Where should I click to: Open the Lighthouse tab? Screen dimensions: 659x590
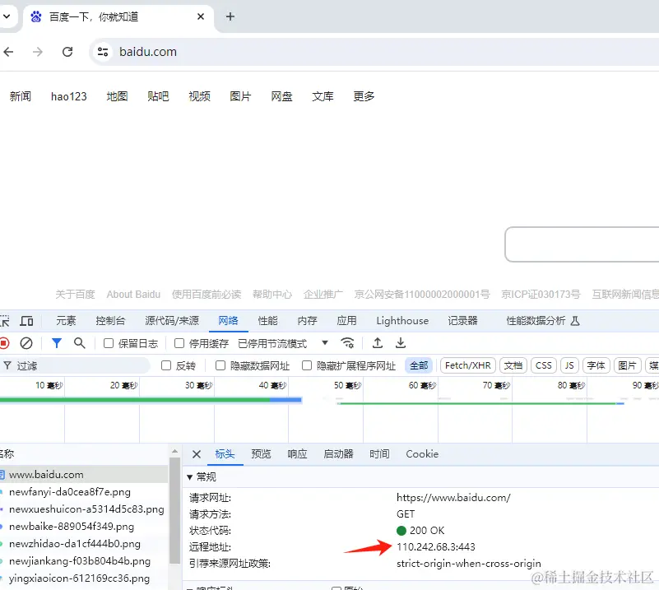tap(402, 321)
